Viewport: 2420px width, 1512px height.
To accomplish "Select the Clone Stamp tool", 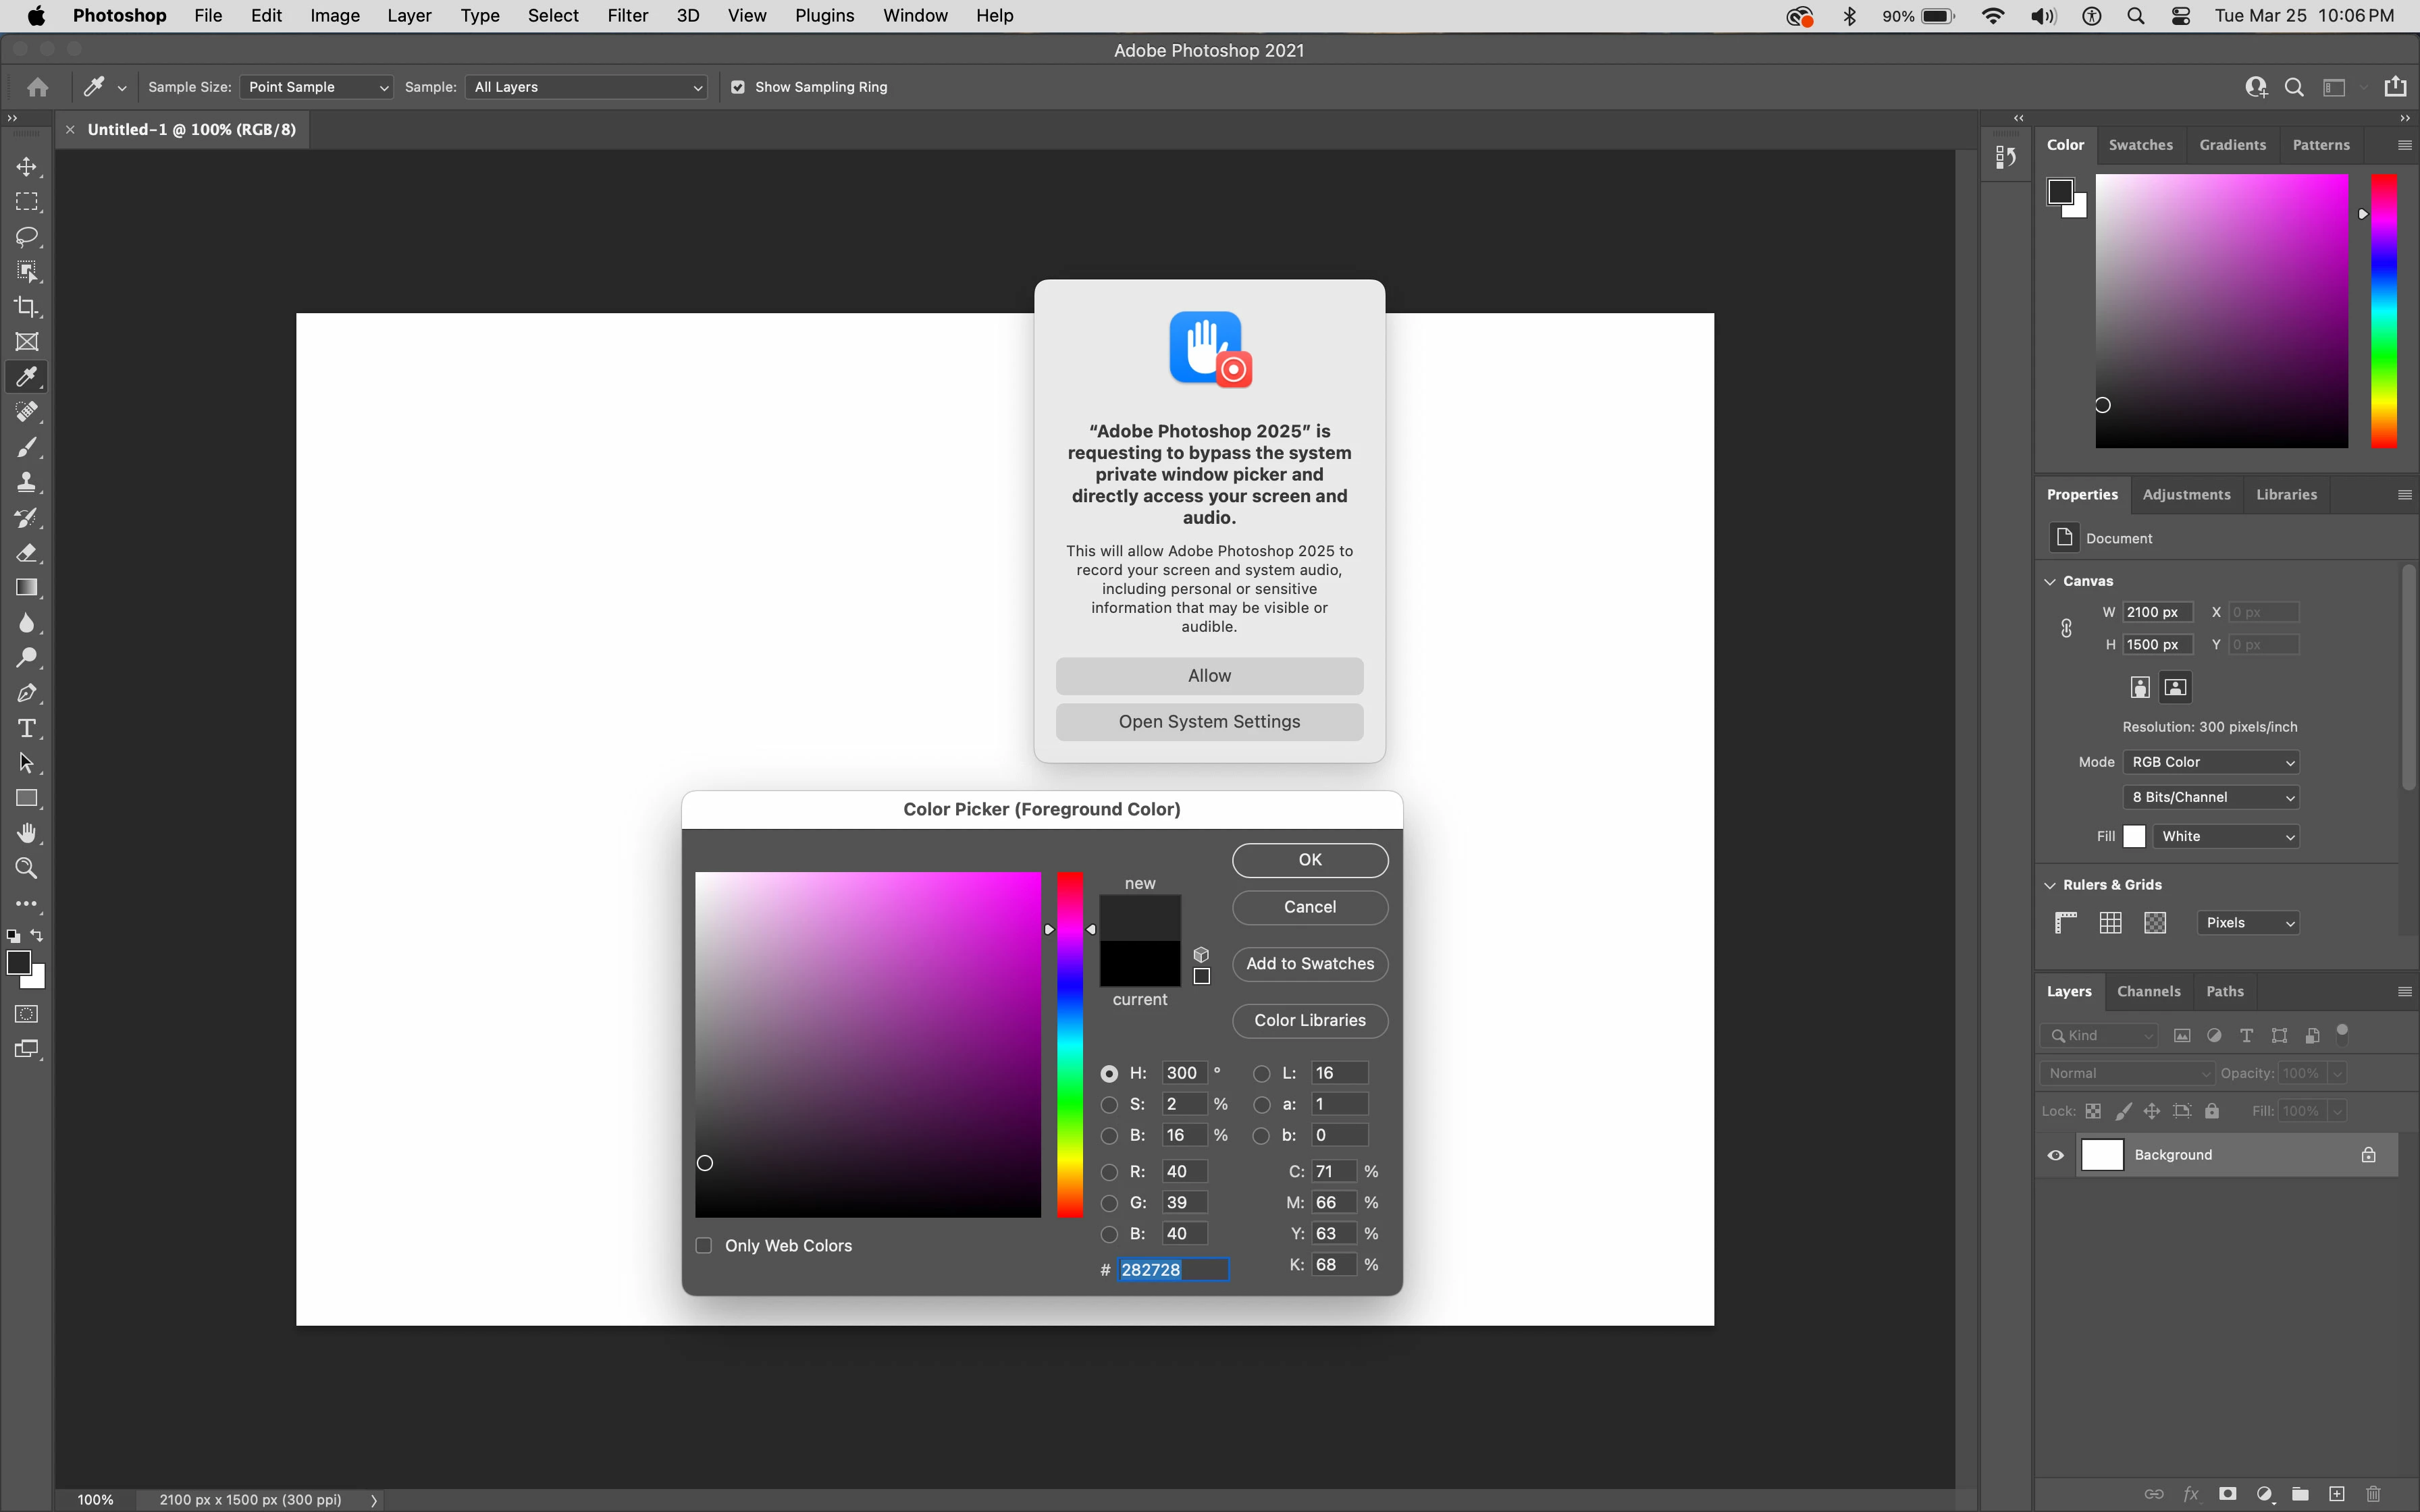I will click(27, 482).
